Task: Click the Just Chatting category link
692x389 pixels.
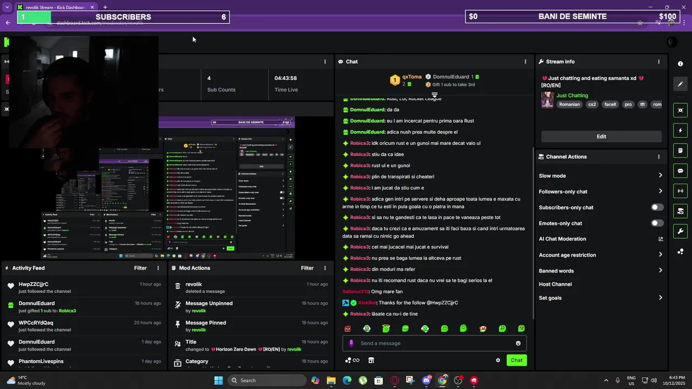Action: pyautogui.click(x=572, y=96)
